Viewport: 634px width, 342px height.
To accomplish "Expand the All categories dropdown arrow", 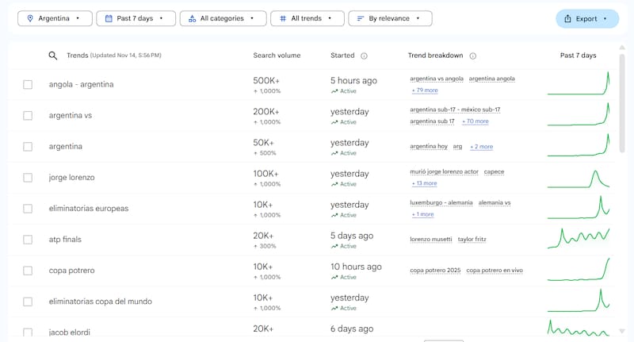I will pos(253,18).
